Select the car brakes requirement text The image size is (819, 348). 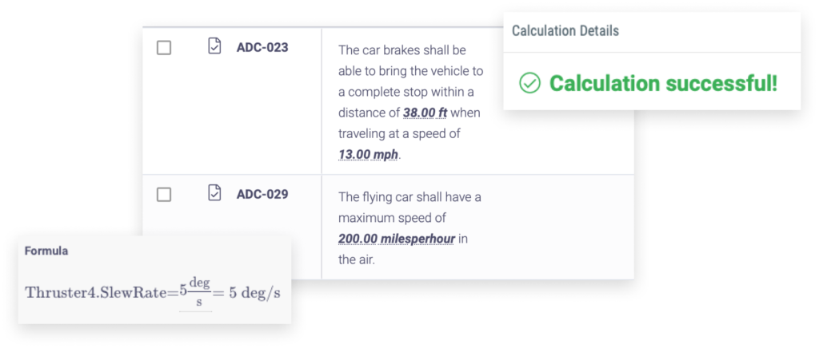[410, 103]
